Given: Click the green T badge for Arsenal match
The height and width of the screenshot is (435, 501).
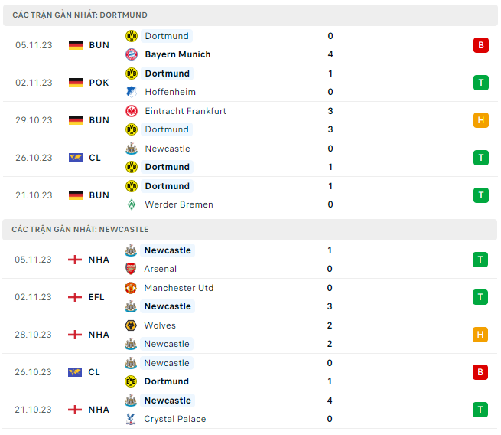Looking at the screenshot, I should coord(480,260).
